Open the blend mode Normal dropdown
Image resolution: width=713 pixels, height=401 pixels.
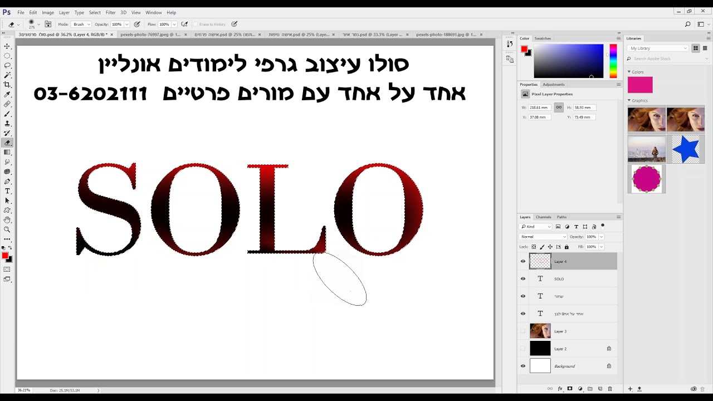(543, 237)
